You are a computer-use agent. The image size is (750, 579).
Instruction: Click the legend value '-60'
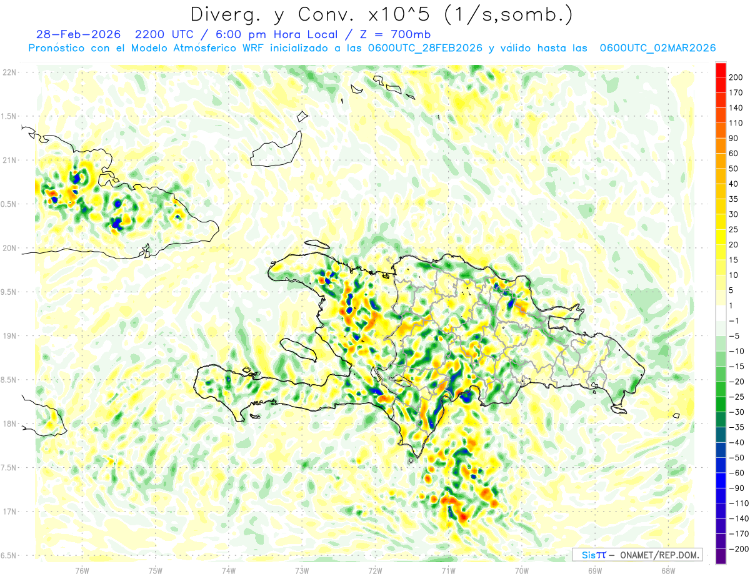tap(736, 473)
